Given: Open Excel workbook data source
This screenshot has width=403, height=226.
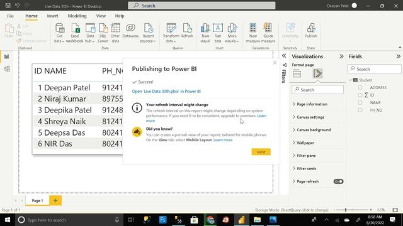Looking at the screenshot, I should (75, 33).
